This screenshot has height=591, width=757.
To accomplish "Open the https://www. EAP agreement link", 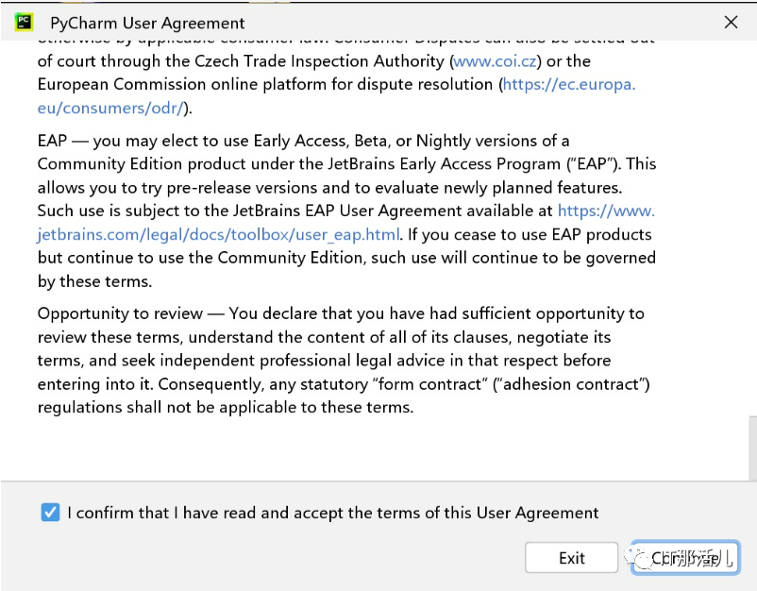I will pyautogui.click(x=606, y=211).
